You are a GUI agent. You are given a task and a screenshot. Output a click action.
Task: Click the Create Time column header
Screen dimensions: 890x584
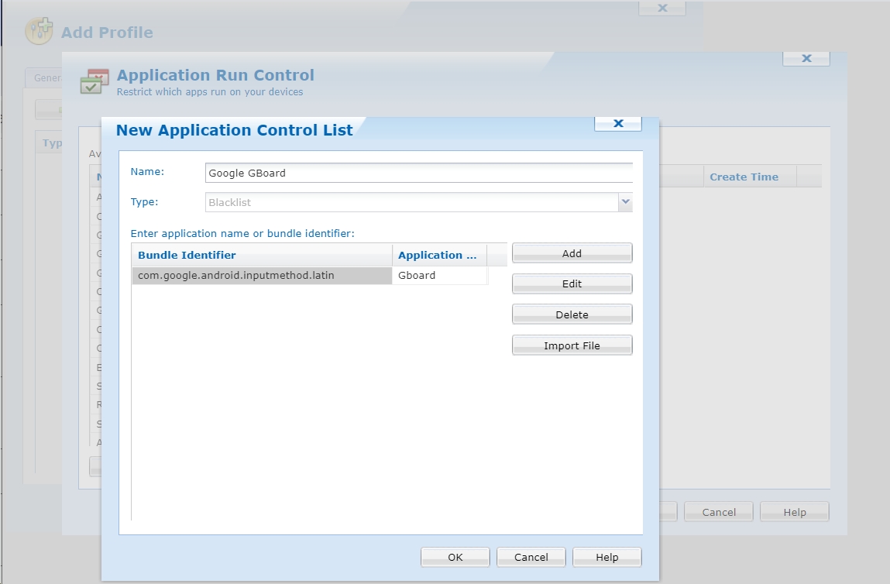(x=744, y=177)
